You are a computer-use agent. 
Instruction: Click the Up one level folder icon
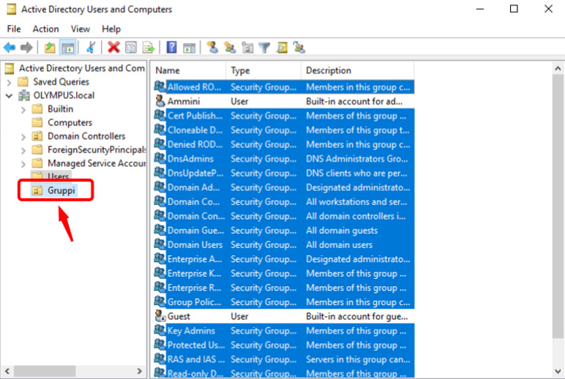click(50, 48)
